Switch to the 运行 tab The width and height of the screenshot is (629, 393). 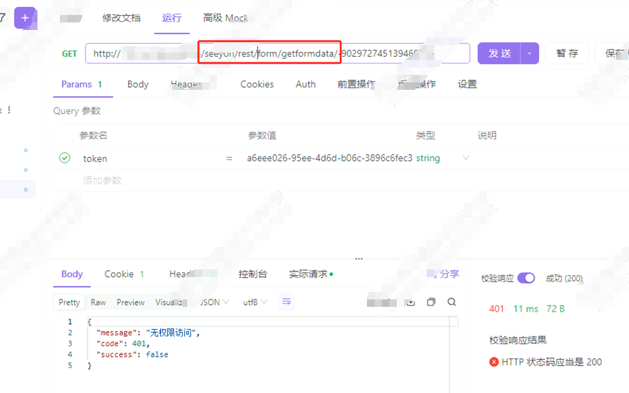pos(172,18)
